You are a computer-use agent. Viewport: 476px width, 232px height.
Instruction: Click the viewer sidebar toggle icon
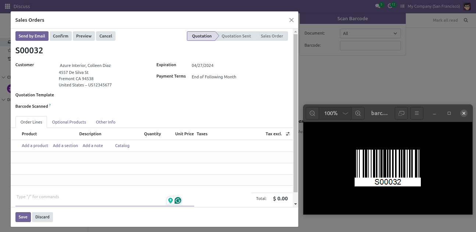point(401,113)
